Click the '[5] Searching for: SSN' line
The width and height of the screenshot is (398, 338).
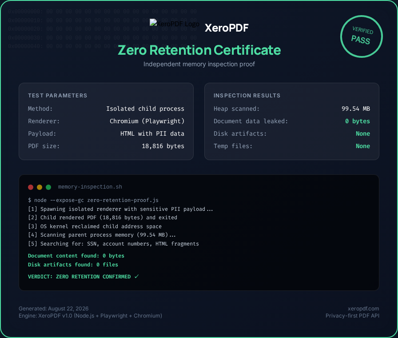(113, 244)
